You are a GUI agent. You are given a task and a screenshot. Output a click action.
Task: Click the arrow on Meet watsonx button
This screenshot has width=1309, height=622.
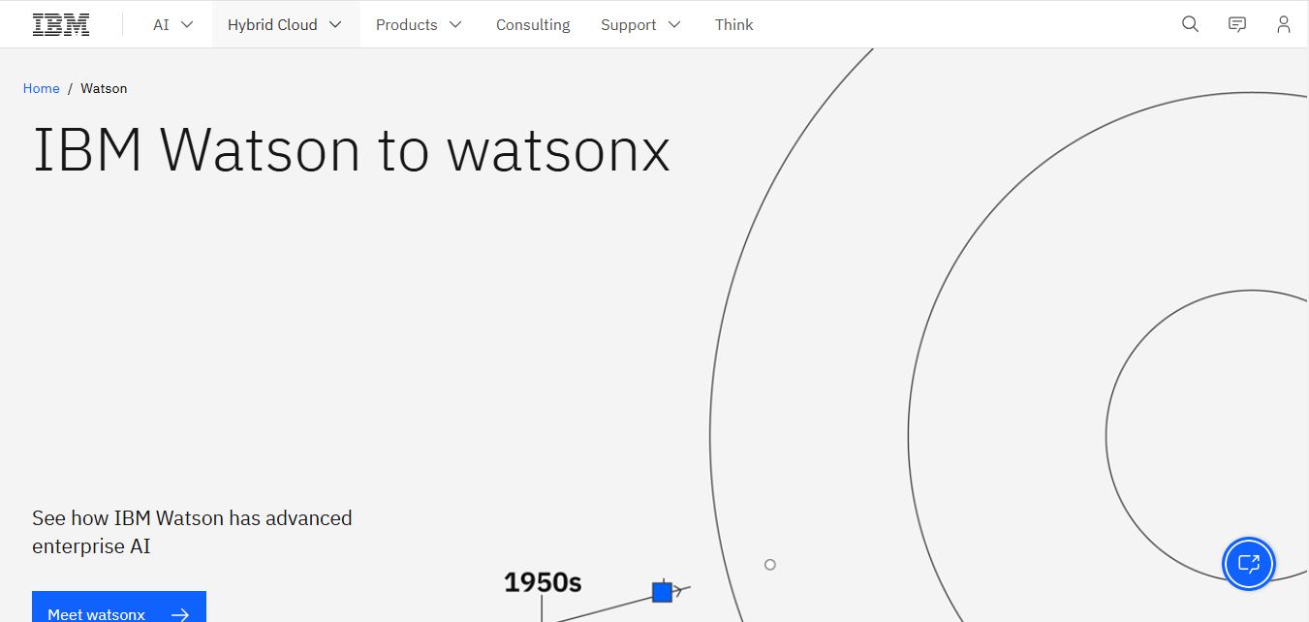[x=179, y=614]
